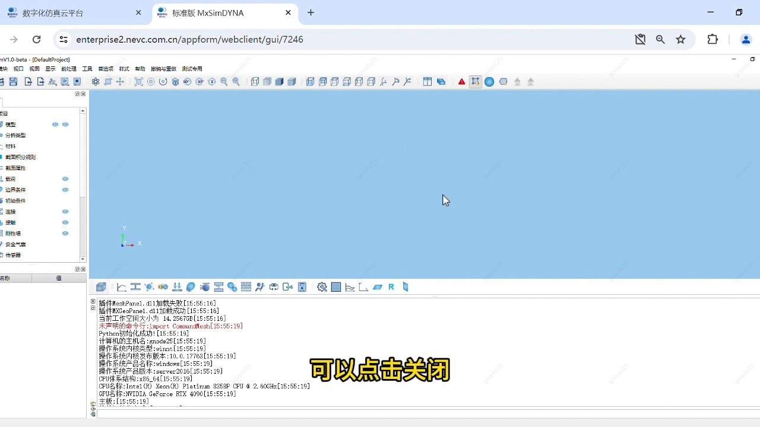Switch to 数字化仿真云平台 browser tab
Viewport: 760px width, 427px height.
[74, 12]
